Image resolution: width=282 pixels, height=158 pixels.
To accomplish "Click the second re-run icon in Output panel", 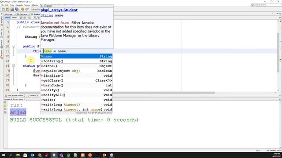I will [5, 106].
